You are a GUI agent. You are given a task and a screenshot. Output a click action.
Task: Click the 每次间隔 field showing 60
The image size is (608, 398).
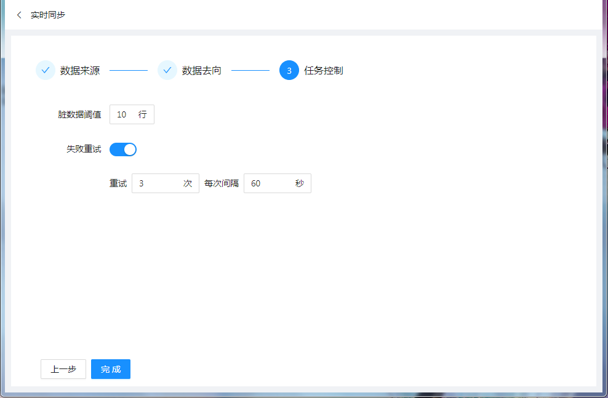[269, 183]
